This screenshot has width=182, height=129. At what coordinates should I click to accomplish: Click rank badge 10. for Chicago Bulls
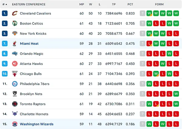coord(5,74)
